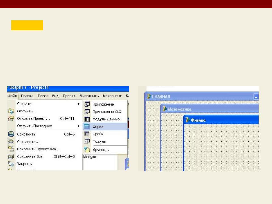Choose Открыть… menu entry

(x=44, y=111)
